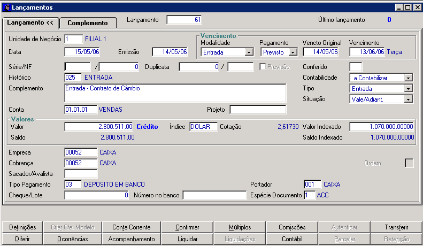Click the Liquidações button
Viewport: 423px width, 246px height.
240,239
